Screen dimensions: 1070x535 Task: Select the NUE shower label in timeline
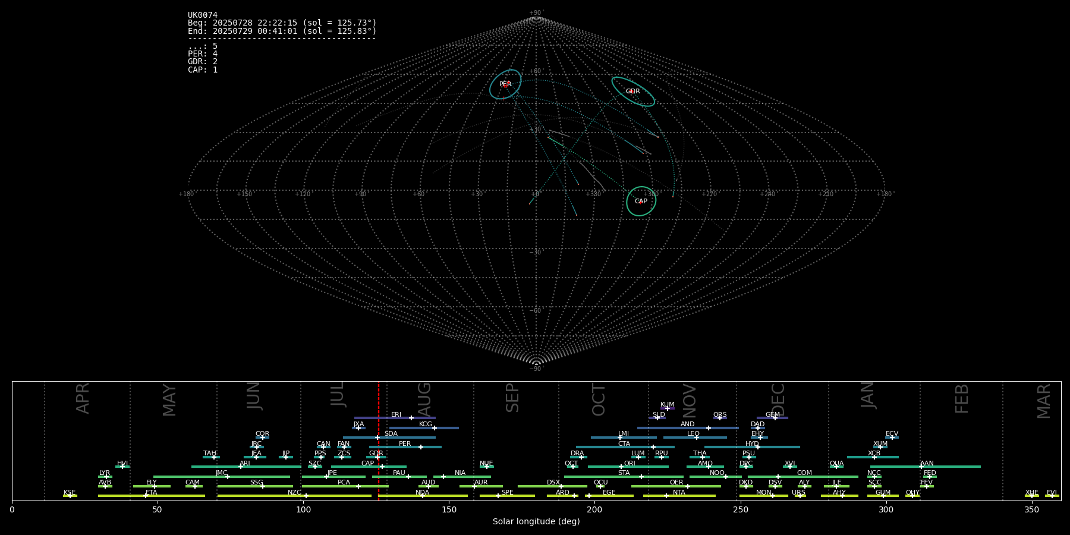point(486,464)
